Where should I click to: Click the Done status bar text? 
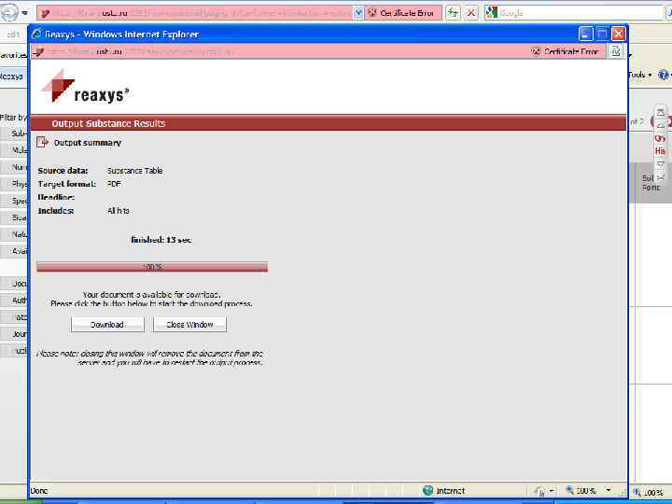[x=39, y=491]
